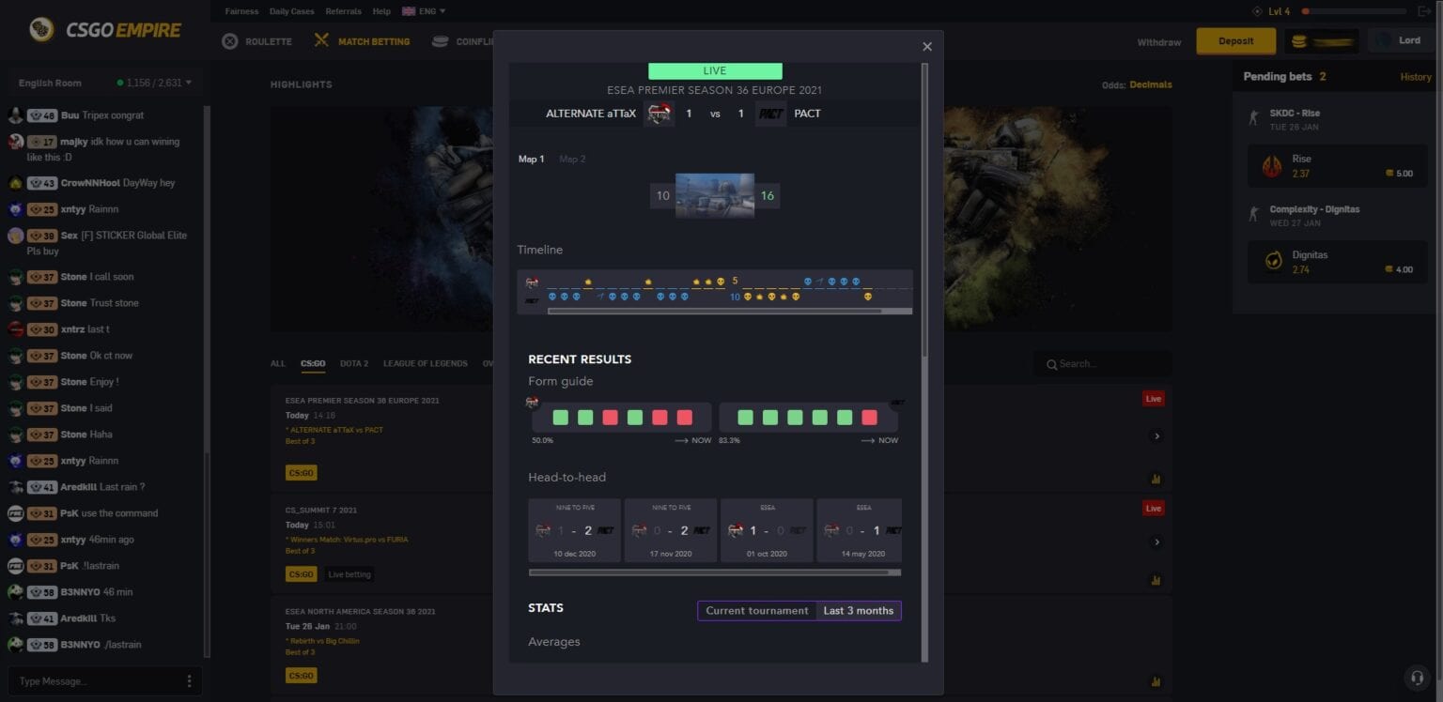Open the Daily Cases link
The height and width of the screenshot is (702, 1443).
[x=292, y=11]
